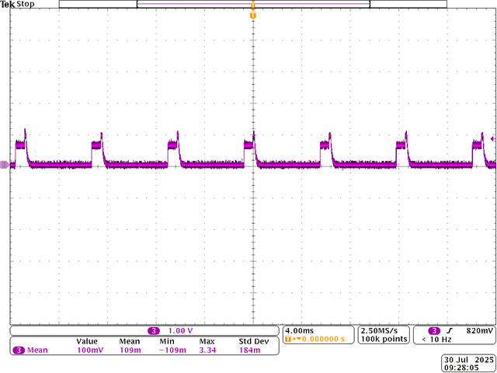
Task: Click the Tek Stop acquisition status
Action: (17, 5)
